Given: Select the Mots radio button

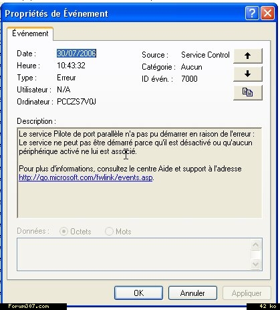Looking at the screenshot, I should pos(109,232).
